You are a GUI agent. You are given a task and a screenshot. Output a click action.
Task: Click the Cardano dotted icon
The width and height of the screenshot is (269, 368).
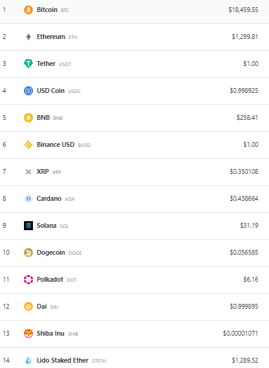pos(28,199)
